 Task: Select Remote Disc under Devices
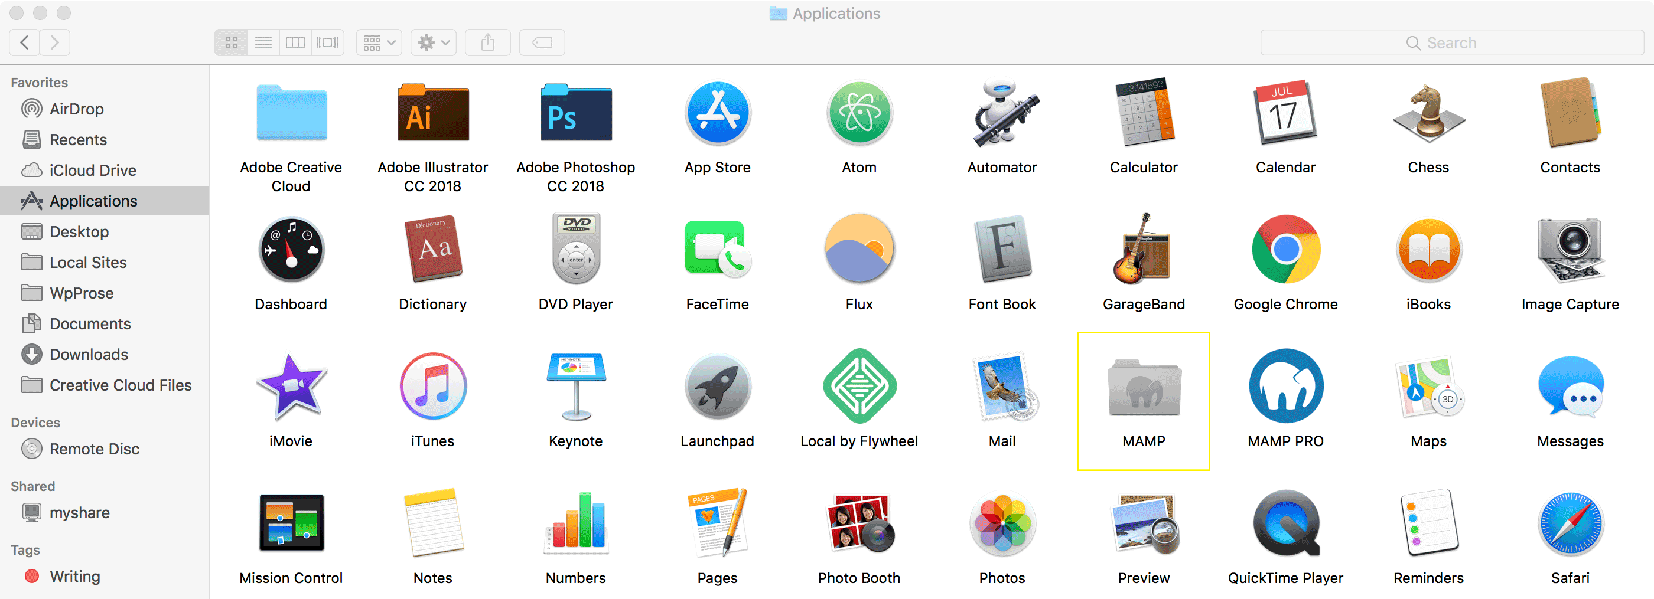point(105,449)
